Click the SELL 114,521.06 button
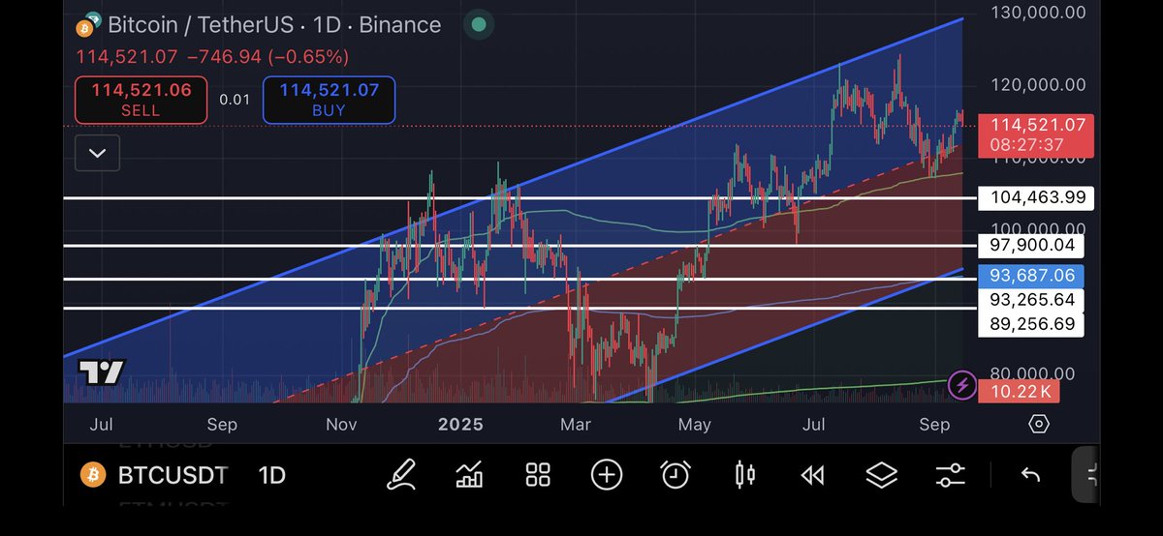1163x536 pixels. [x=141, y=100]
